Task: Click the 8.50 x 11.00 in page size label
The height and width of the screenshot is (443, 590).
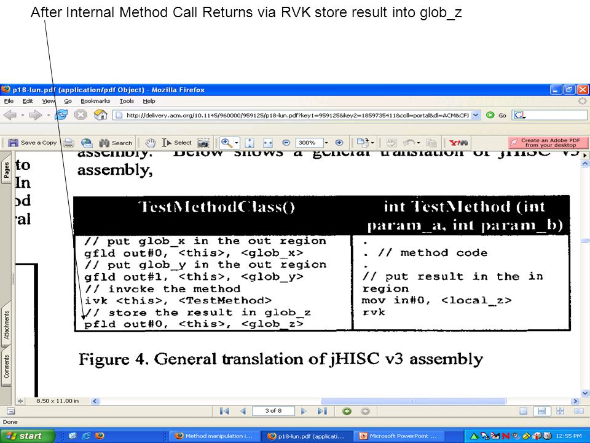Action: (58, 401)
